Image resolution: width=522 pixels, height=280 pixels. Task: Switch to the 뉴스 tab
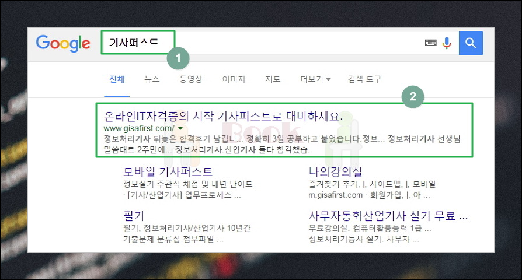click(152, 79)
